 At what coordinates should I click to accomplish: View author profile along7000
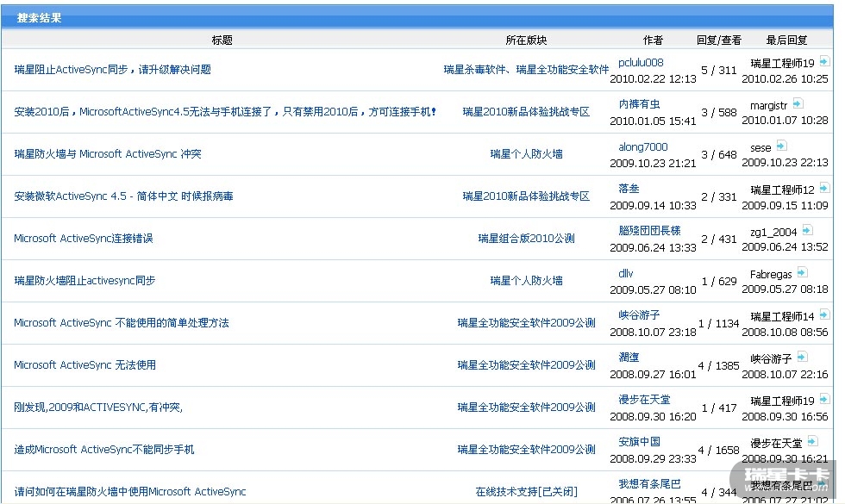point(643,146)
